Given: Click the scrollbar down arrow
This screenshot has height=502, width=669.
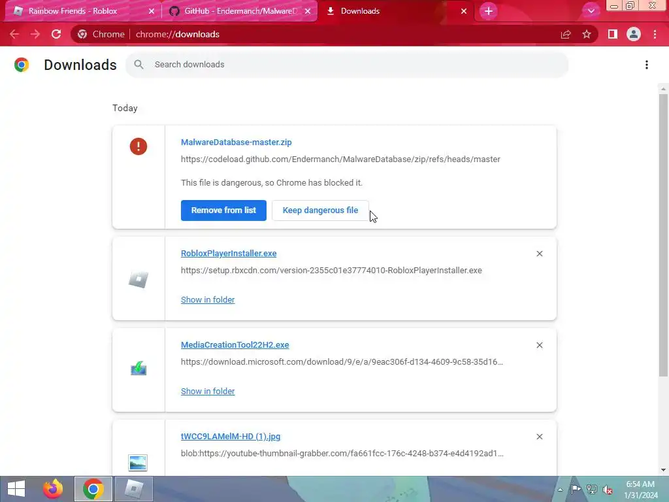Looking at the screenshot, I should [x=663, y=470].
